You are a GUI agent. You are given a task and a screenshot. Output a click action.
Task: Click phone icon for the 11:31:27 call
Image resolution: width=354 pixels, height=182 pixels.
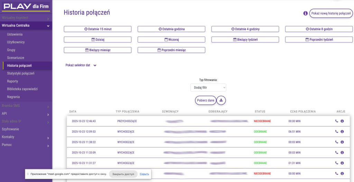point(337,163)
